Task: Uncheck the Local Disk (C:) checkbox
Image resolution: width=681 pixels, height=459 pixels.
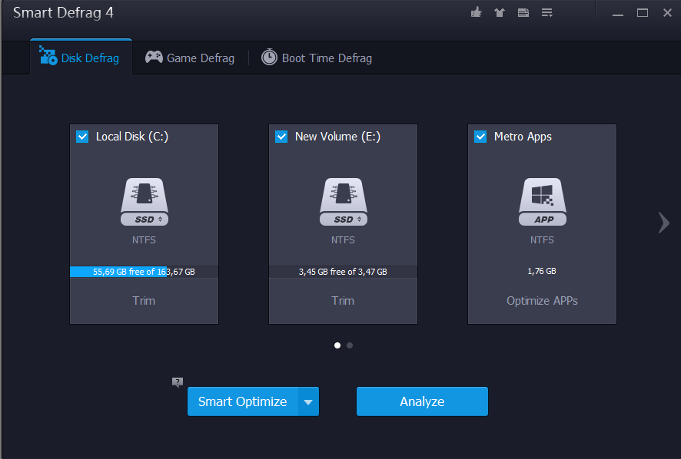Action: (x=82, y=137)
